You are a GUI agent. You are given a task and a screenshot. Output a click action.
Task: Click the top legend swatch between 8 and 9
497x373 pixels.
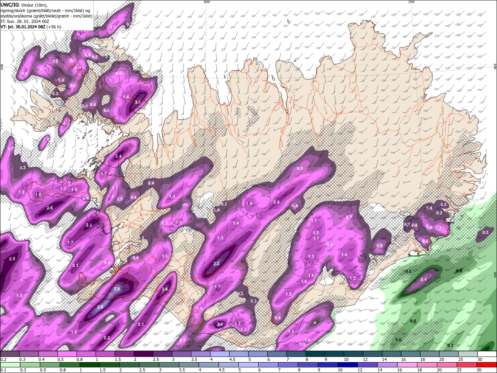pyautogui.click(x=315, y=354)
